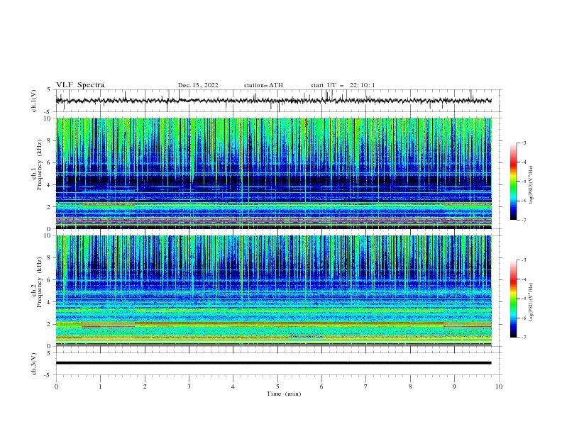Click the "5" tick on ch.1(V) axis
Image resolution: width=562 pixels, height=434 pixels.
pyautogui.click(x=49, y=89)
